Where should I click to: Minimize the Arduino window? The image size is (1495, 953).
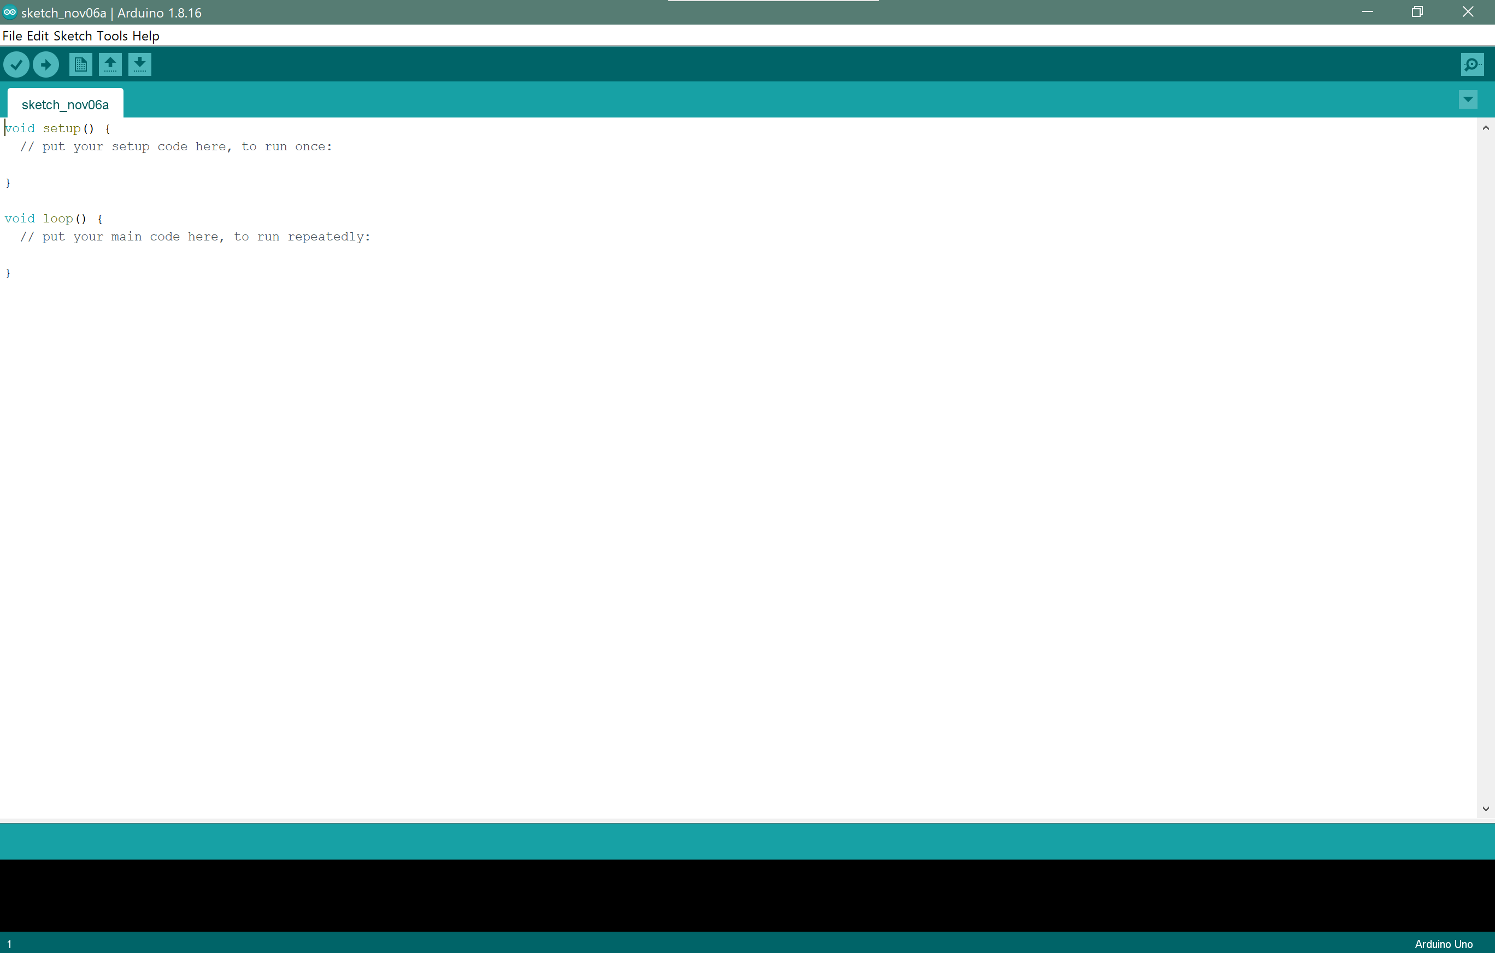tap(1367, 12)
